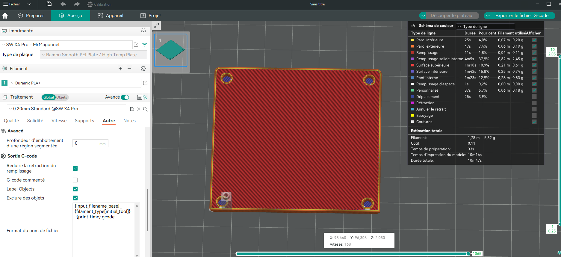Uncheck Exclure des objets checkbox
The width and height of the screenshot is (561, 257).
75,198
